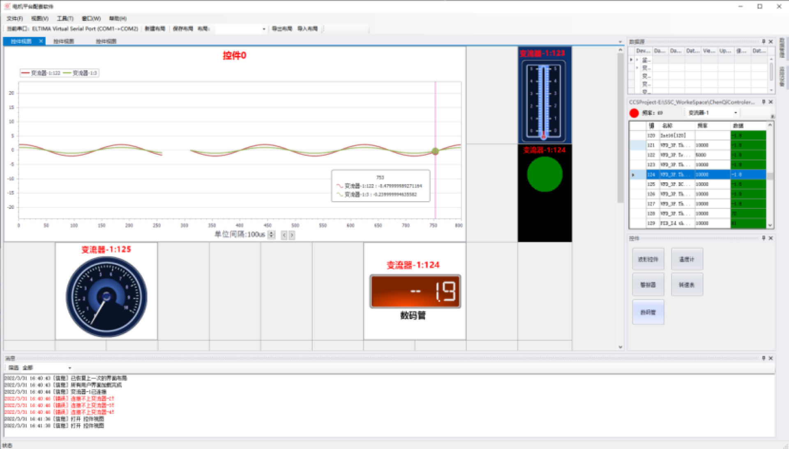Pin the 控件 widget toolbox panel
Viewport: 789px width, 449px height.
(x=764, y=238)
